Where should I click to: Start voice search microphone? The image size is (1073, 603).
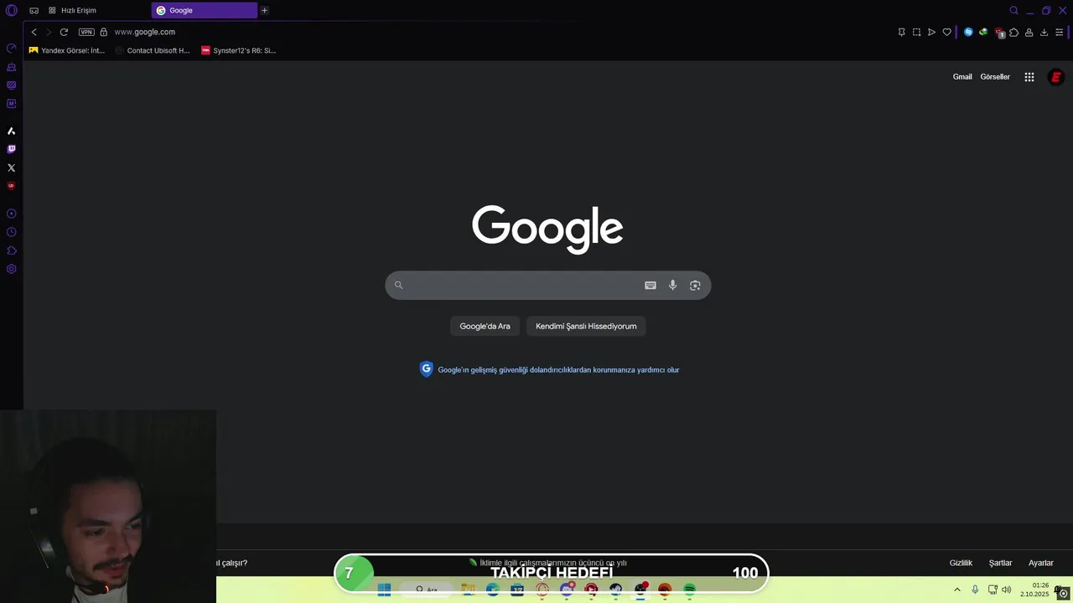click(672, 286)
